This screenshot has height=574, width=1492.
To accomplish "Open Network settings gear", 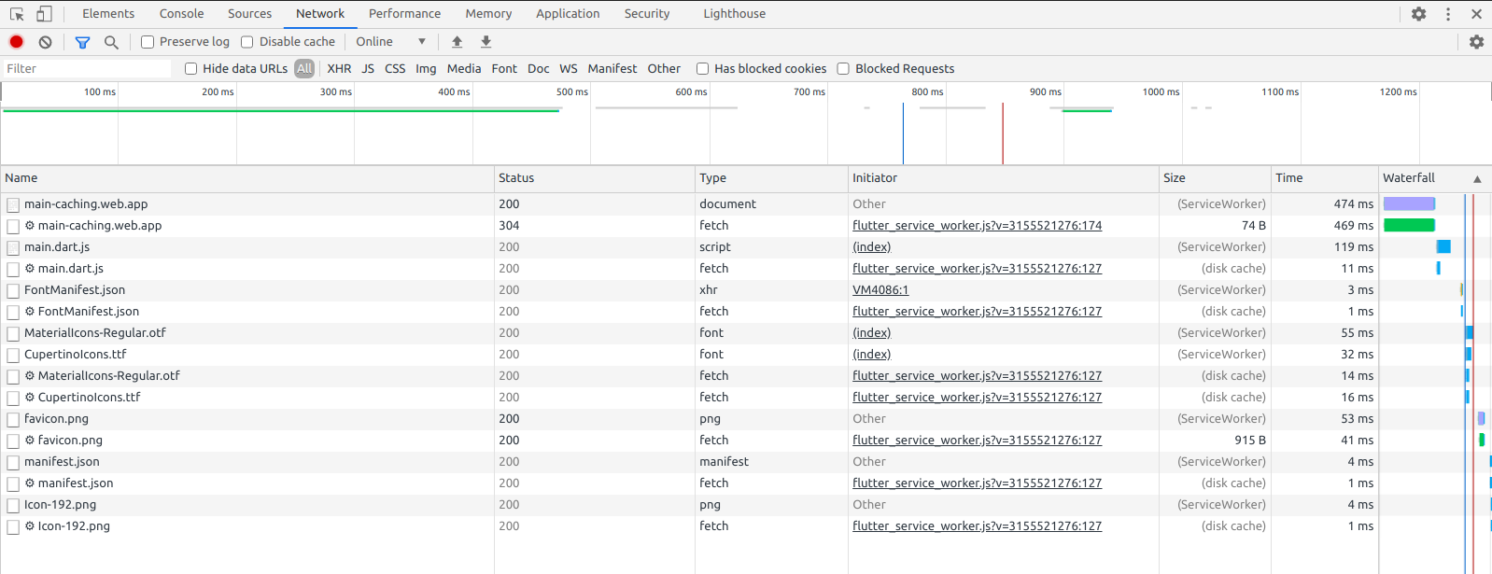I will pos(1476,42).
